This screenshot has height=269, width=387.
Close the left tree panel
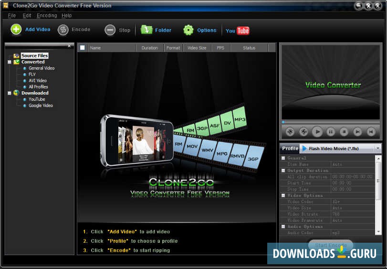[x=69, y=46]
